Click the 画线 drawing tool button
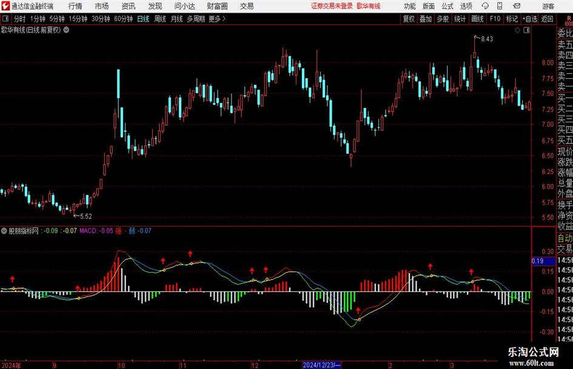Viewport: 573px width, 369px height. (x=477, y=19)
